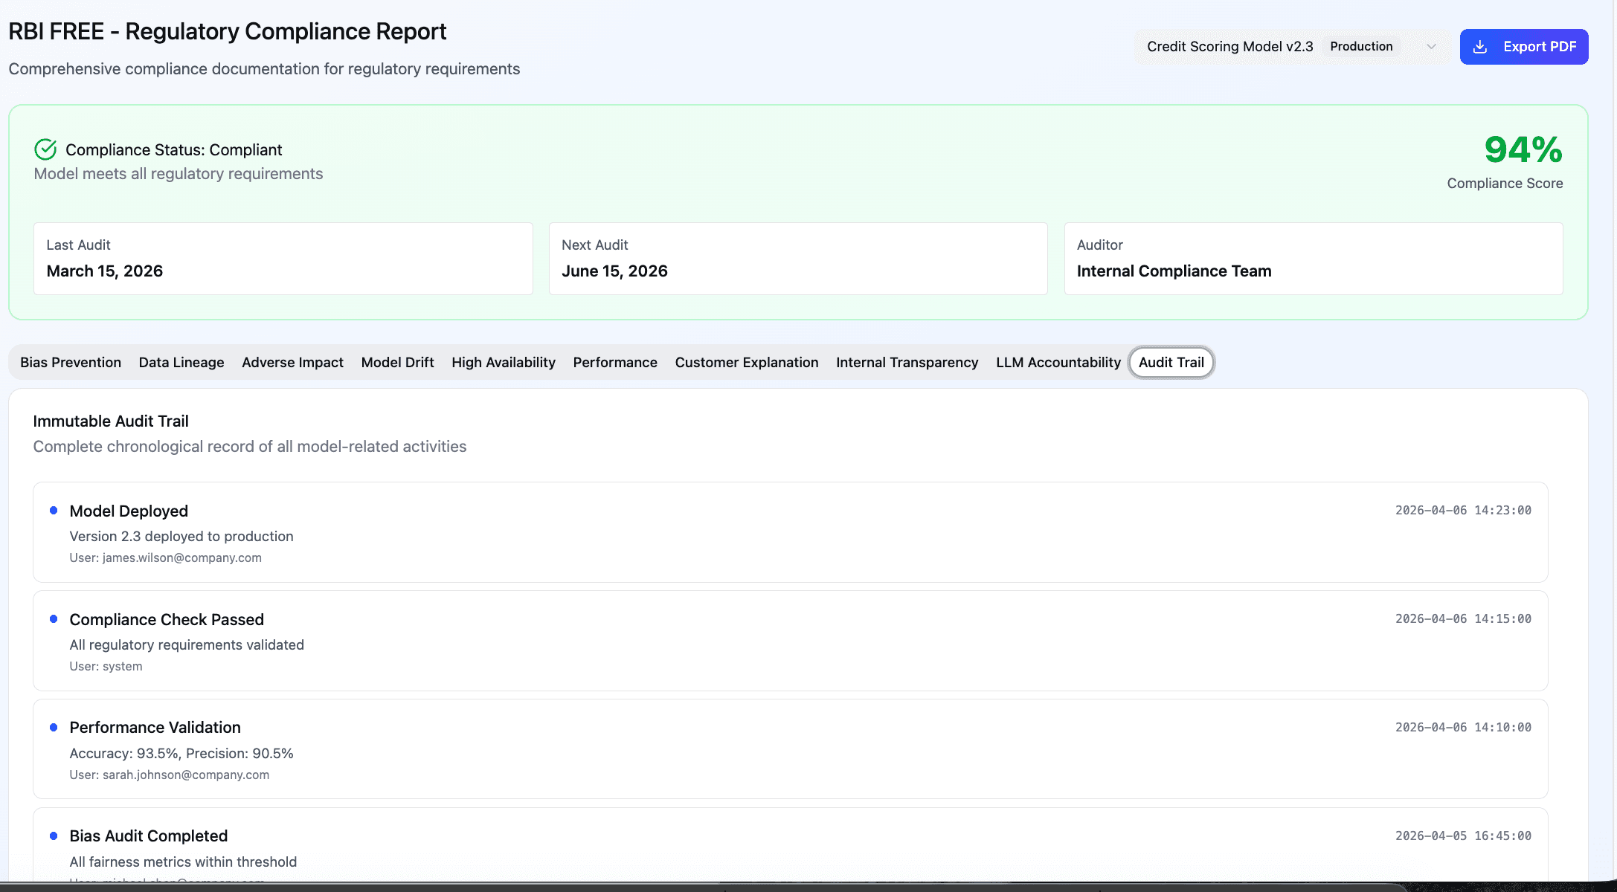Select the Performance Validation entry title
Viewport: 1617px width, 892px height.
(155, 727)
